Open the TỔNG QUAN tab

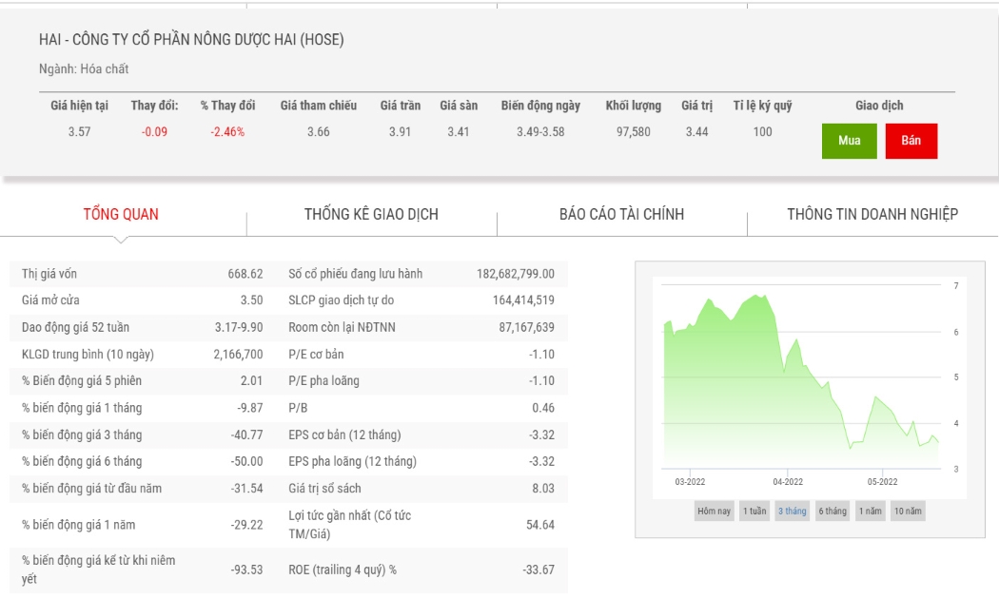(x=121, y=215)
